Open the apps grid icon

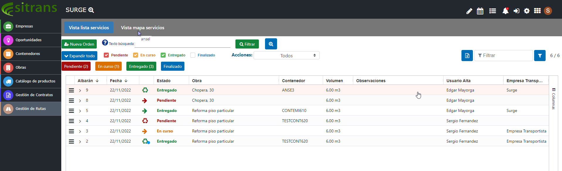[537, 11]
